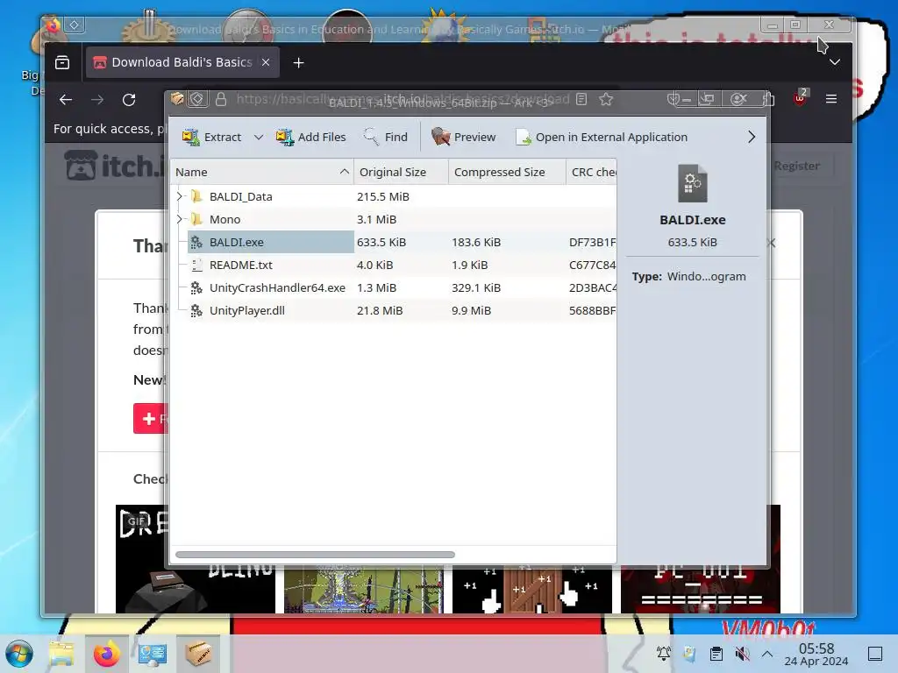Screen dimensions: 898x673
Task: Open the Start menu orb
Action: pos(19,654)
